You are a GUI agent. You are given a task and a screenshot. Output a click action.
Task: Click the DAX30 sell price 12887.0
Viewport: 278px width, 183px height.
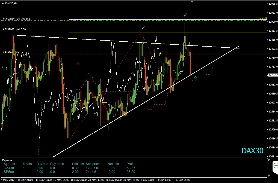[92, 168]
